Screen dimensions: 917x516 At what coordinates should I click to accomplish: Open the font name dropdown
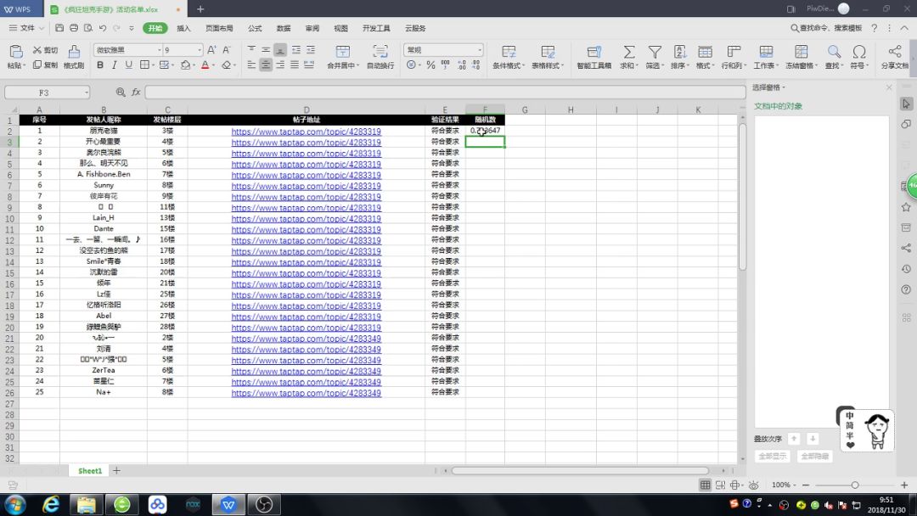(157, 50)
